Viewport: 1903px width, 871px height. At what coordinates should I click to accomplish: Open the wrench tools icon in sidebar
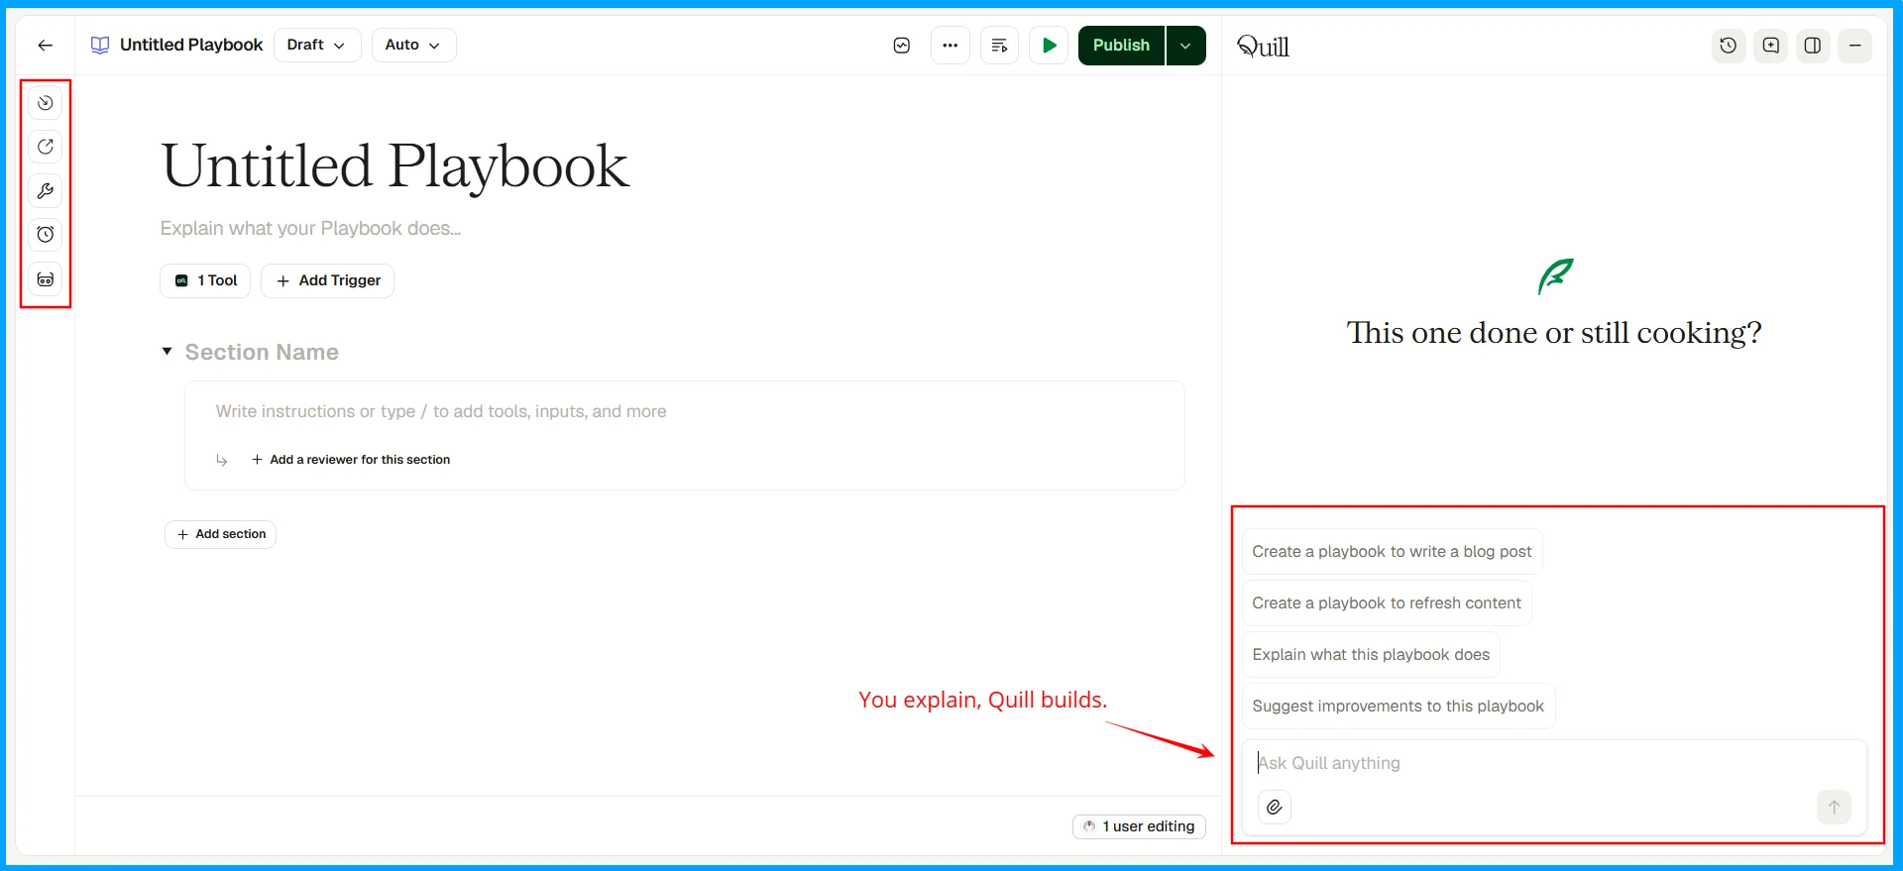coord(46,191)
